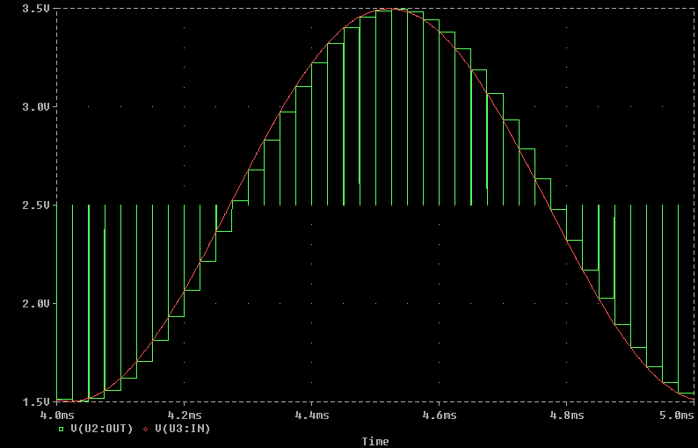Screen dimensions: 698x448
Task: Click the 4.2ms x-axis label
Action: click(x=185, y=415)
